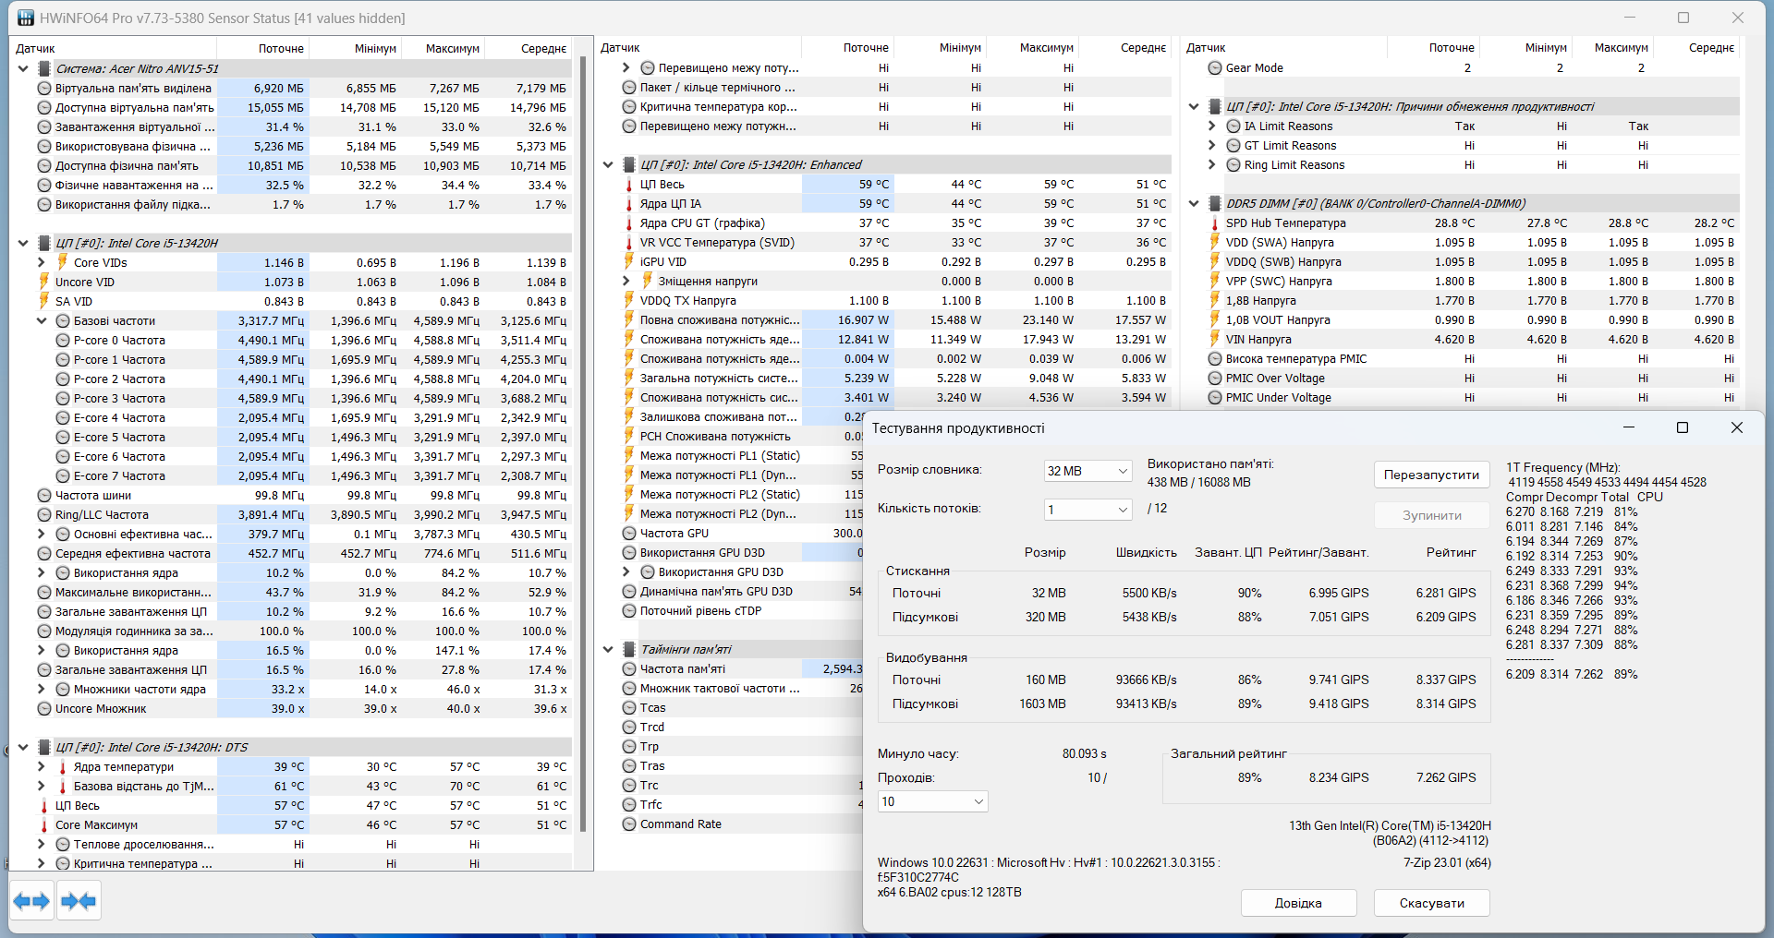Click the circle icon next to Частота шини
1774x938 pixels.
click(44, 495)
